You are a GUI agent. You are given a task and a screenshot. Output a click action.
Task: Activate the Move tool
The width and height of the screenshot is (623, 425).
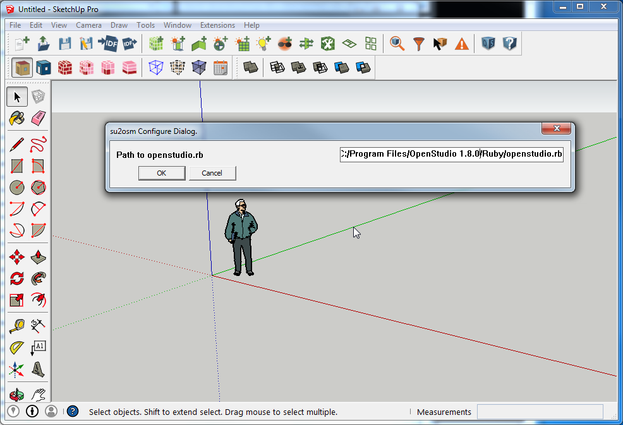[17, 257]
